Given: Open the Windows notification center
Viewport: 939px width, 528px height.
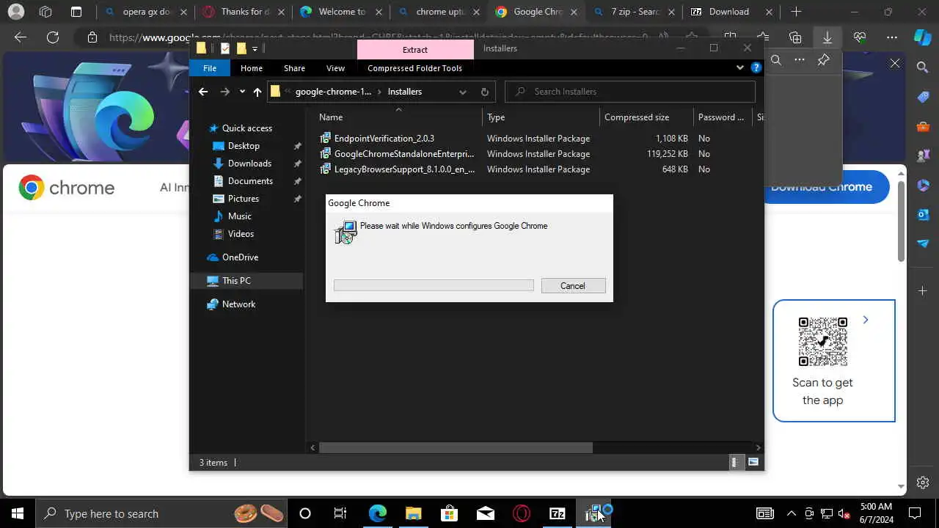Looking at the screenshot, I should tap(915, 513).
